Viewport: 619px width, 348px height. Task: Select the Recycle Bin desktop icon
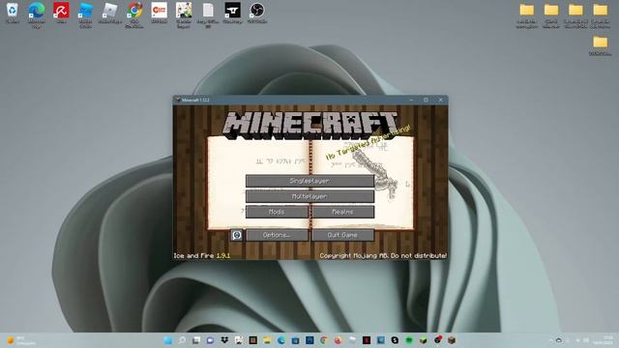13,13
